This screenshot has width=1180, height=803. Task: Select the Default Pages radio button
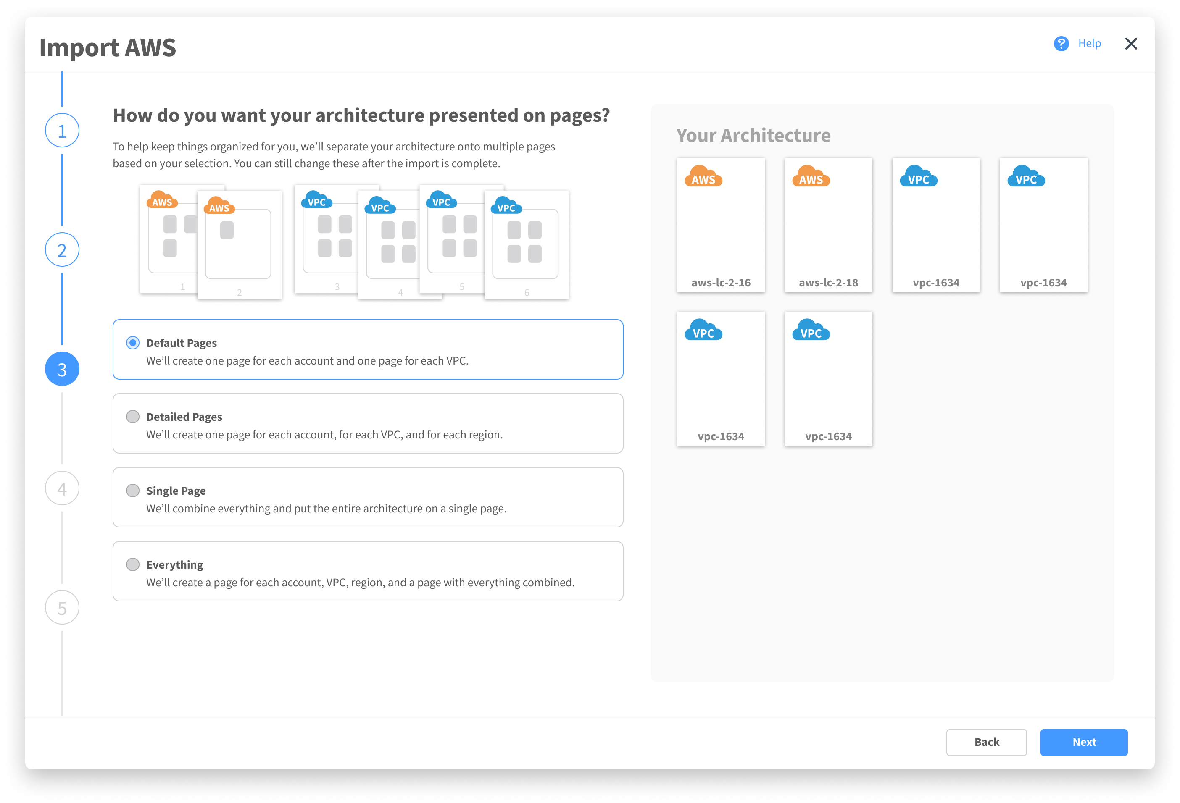(132, 343)
